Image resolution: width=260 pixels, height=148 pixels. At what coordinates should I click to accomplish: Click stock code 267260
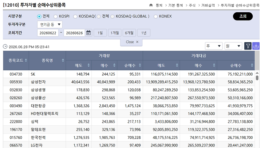coord(16,114)
